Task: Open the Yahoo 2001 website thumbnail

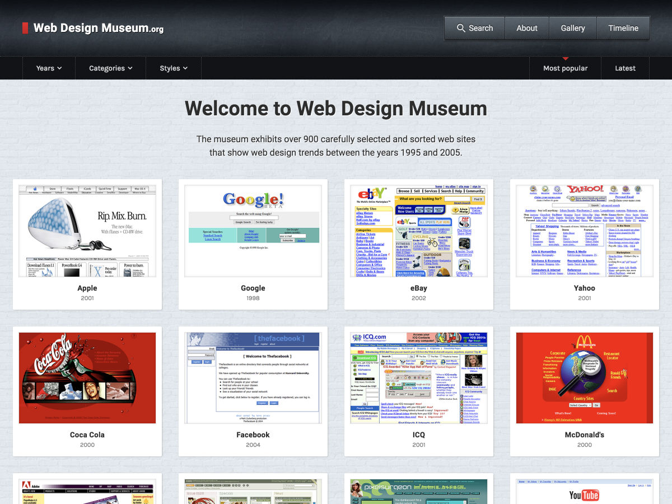Action: (585, 231)
